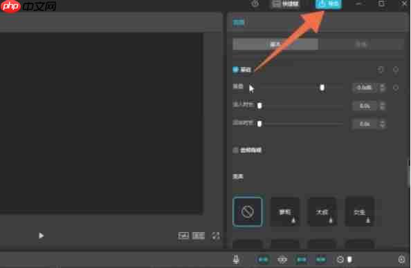Click the keyframe diamond in 基础 row
Image resolution: width=411 pixels, height=268 pixels.
[396, 70]
